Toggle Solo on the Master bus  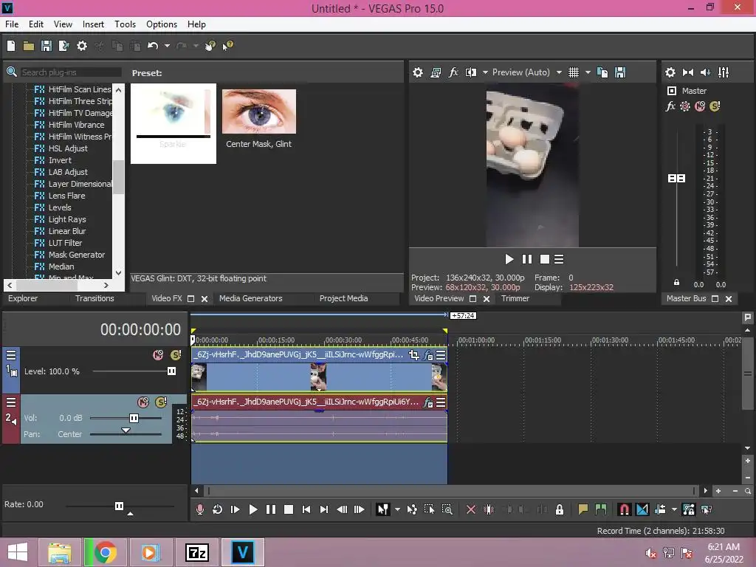pos(715,106)
